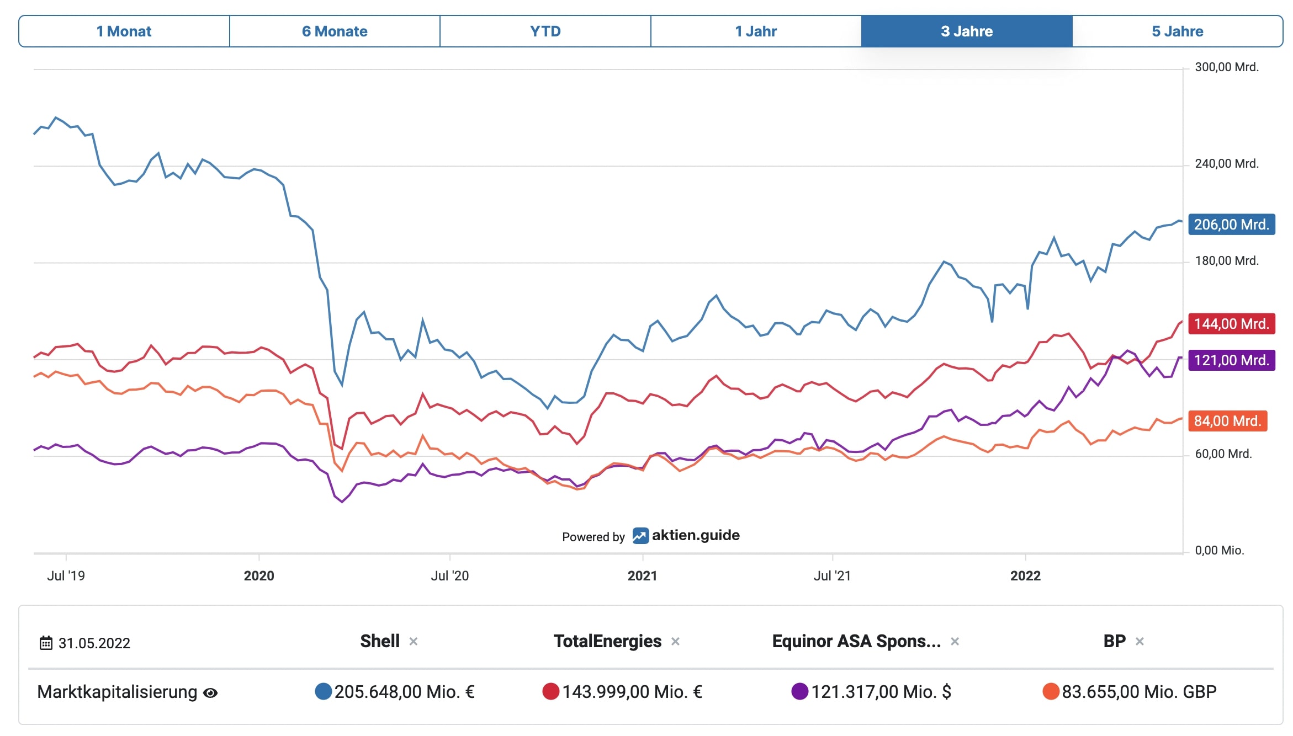Switch chart to 5 Jahre

click(x=1178, y=31)
